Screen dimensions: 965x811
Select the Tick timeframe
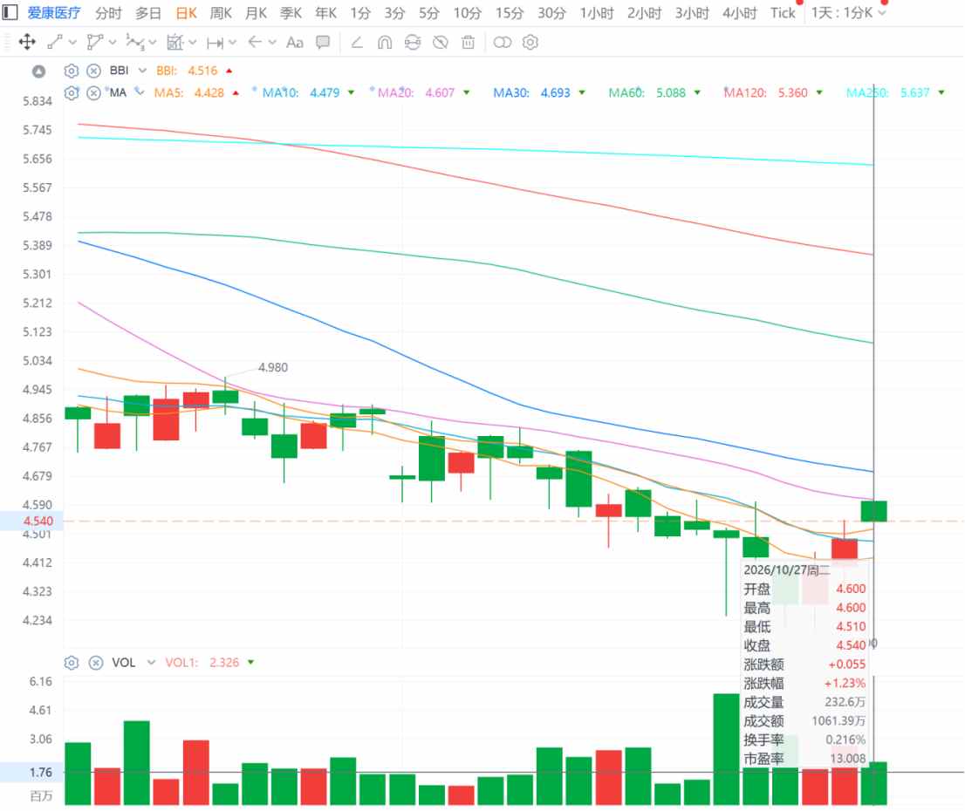click(783, 13)
